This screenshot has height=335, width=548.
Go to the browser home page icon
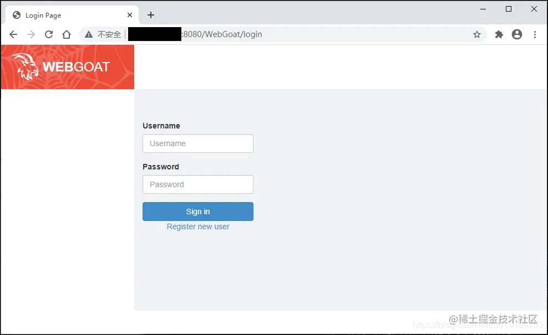[x=67, y=34]
